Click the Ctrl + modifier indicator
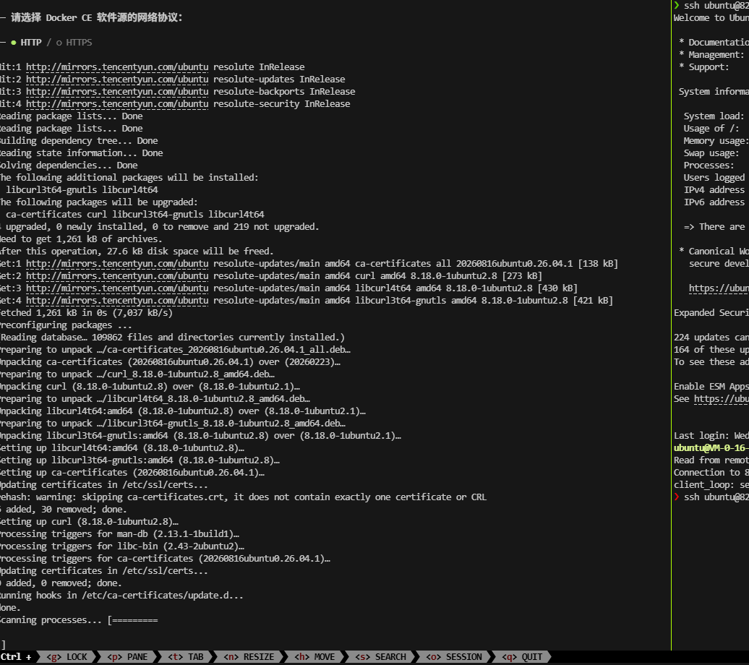The width and height of the screenshot is (749, 665). [x=16, y=657]
